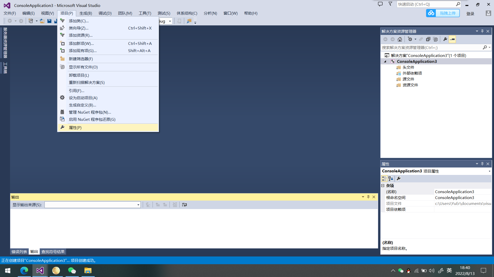Image resolution: width=494 pixels, height=277 pixels.
Task: Choose 管理 NuGet 程序包(N)... menu entry
Action: 108,112
